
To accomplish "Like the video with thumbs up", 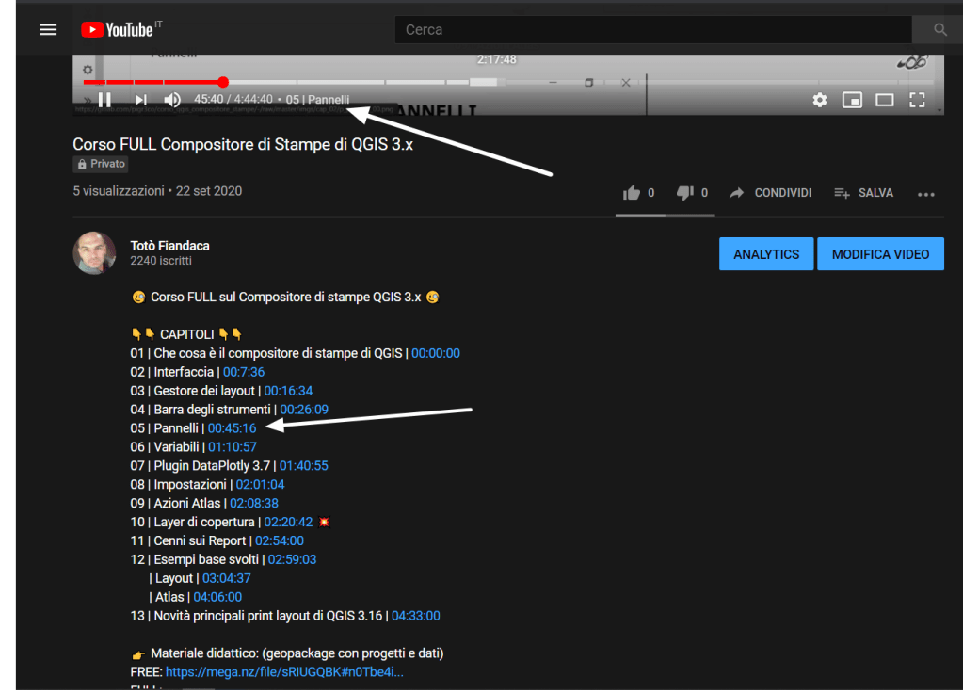I will 632,193.
